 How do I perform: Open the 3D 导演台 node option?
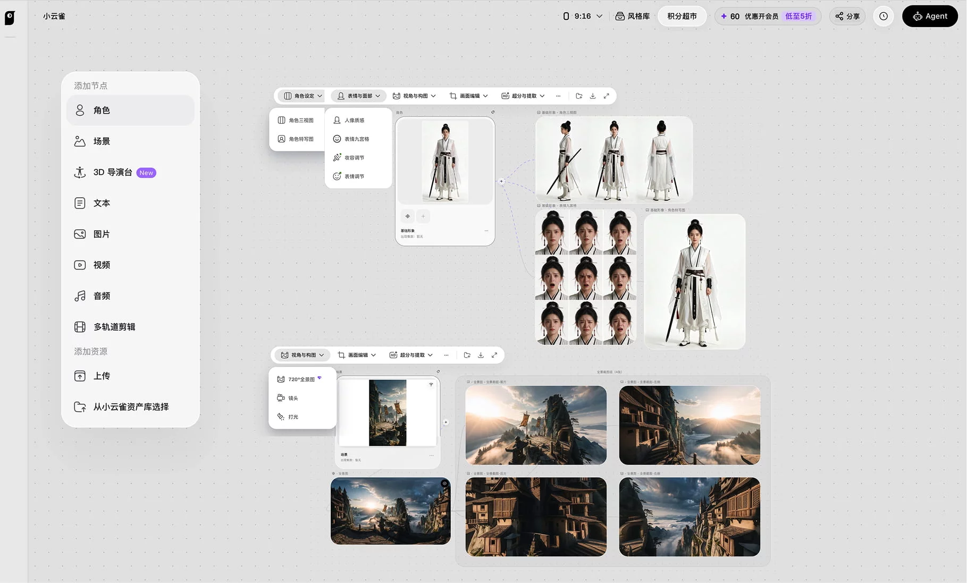(130, 172)
